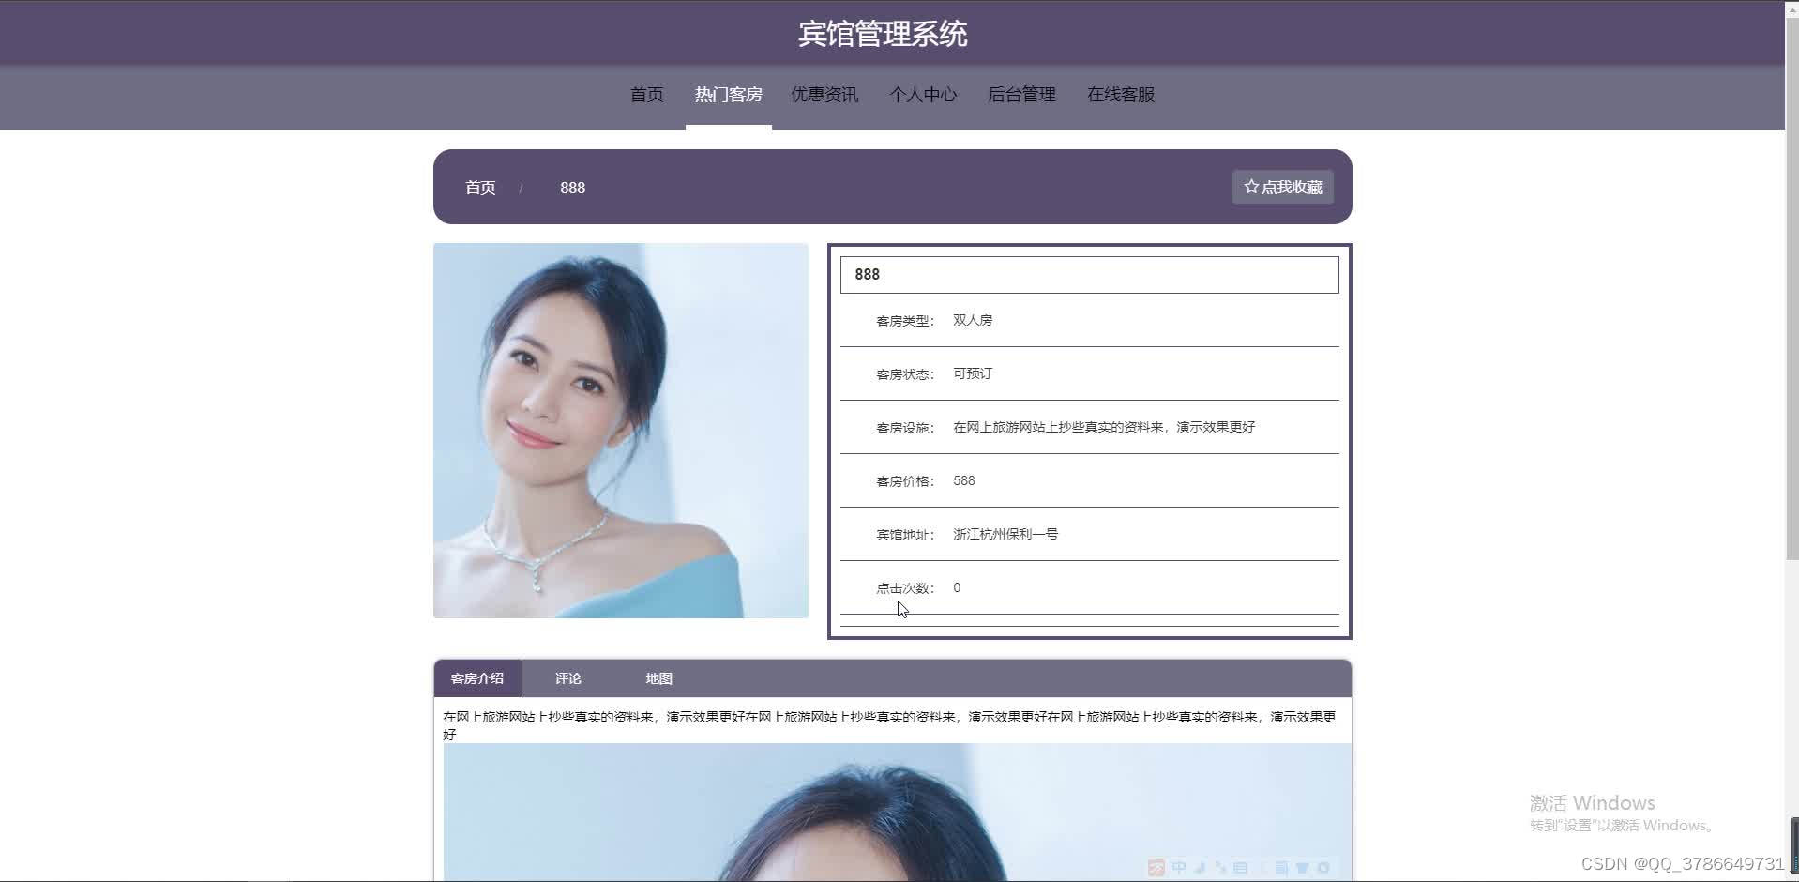The width and height of the screenshot is (1799, 882).
Task: Go to 个人中心 in navigation
Action: [923, 95]
